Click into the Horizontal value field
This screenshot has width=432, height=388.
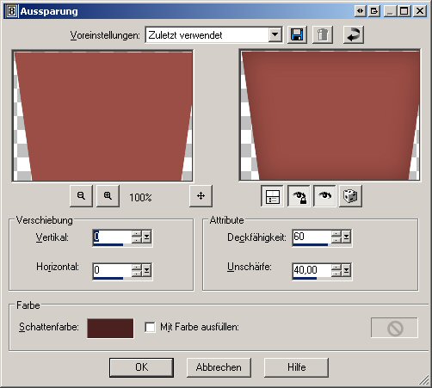pyautogui.click(x=112, y=270)
